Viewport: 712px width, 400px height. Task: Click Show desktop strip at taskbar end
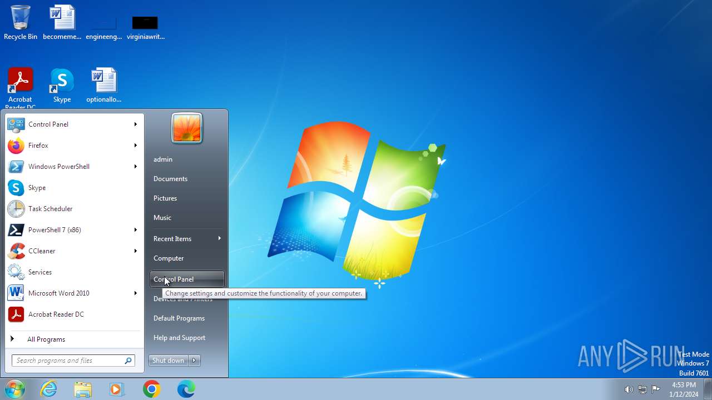pyautogui.click(x=708, y=389)
